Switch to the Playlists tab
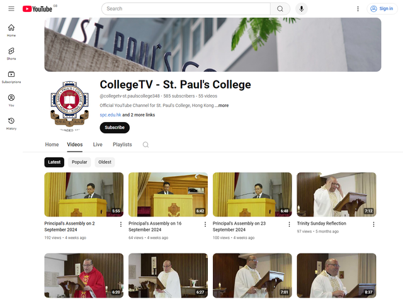Screen dimensions: 403x302 click(122, 145)
